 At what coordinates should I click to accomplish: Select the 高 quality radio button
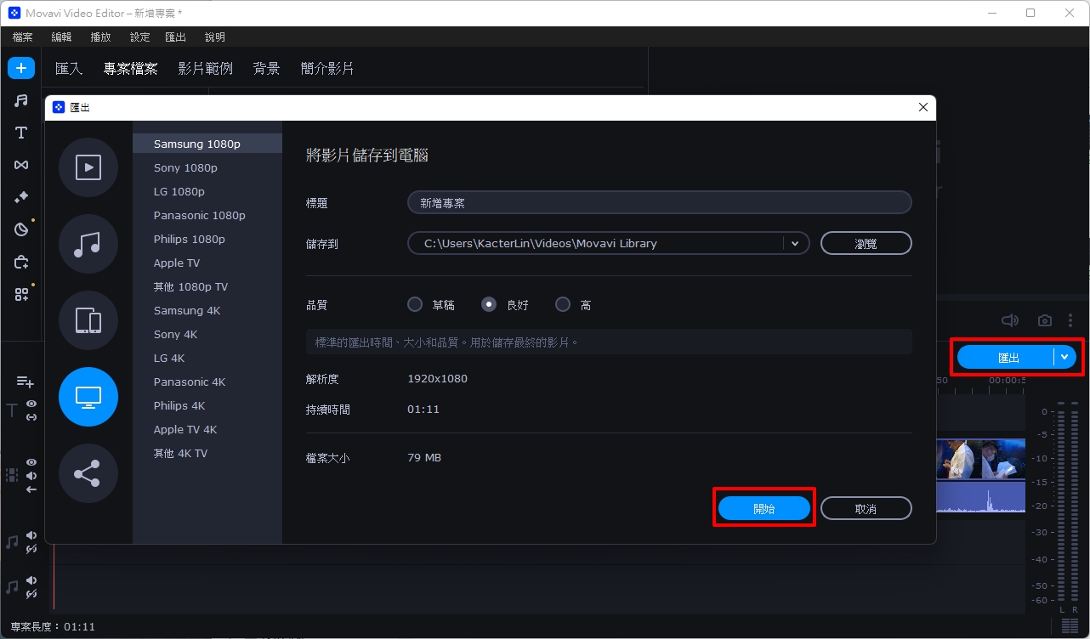coord(563,304)
